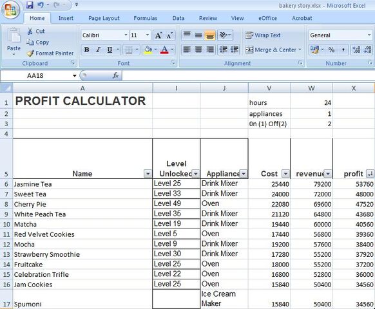Screen dimensions: 375x309
Task: Increase decimal places
Action: (x=356, y=50)
